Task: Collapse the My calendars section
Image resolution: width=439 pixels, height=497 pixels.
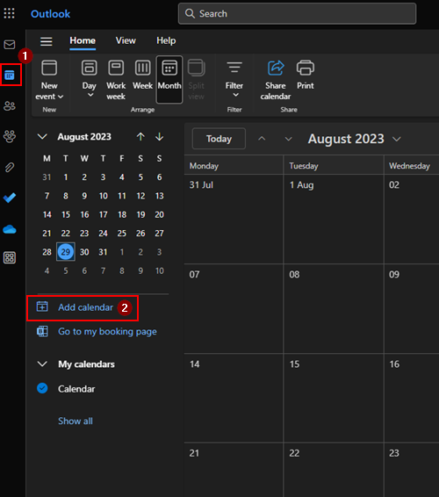Action: [42, 364]
